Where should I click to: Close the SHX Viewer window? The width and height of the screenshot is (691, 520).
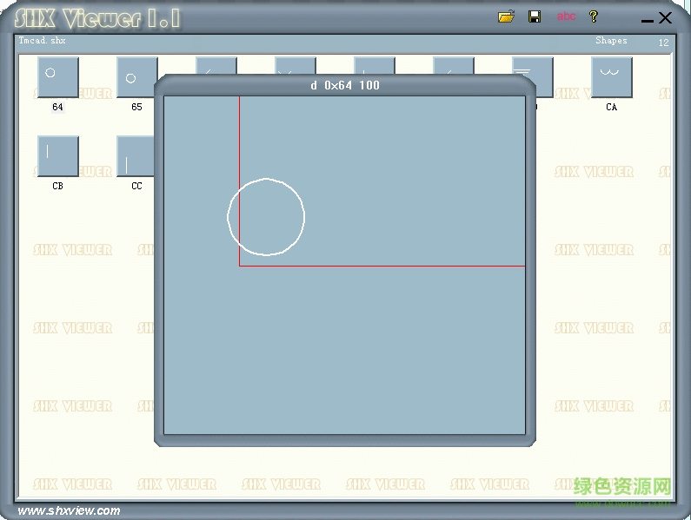665,18
